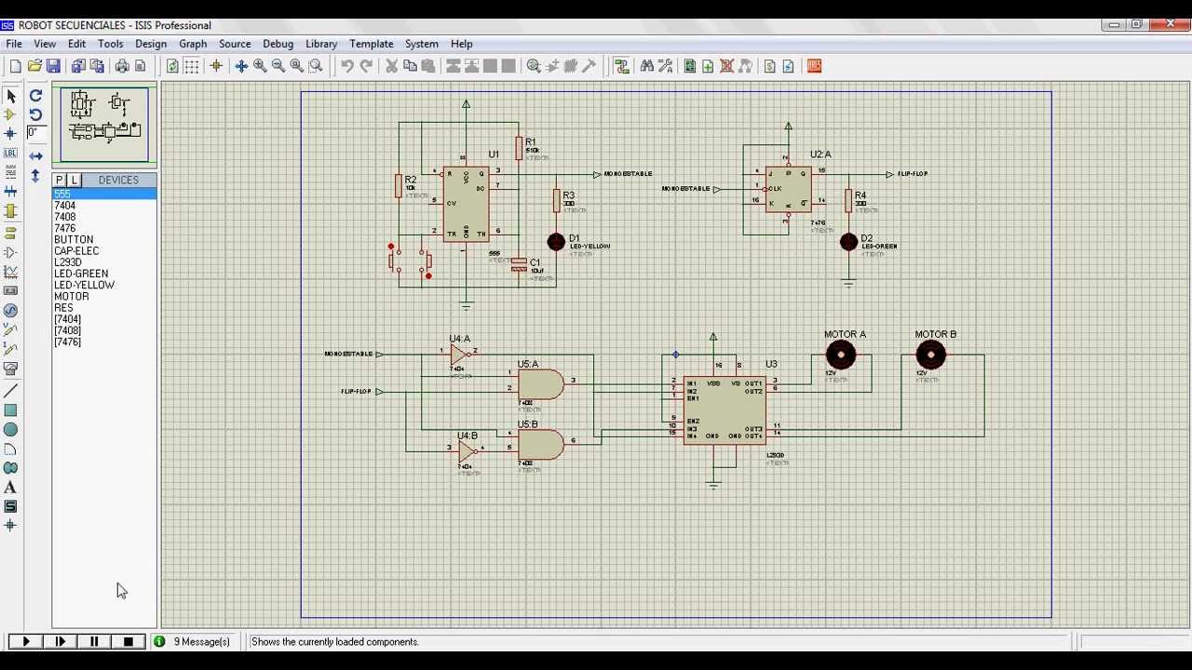Zoom to view entire sheet
Image resolution: width=1192 pixels, height=670 pixels.
[297, 66]
